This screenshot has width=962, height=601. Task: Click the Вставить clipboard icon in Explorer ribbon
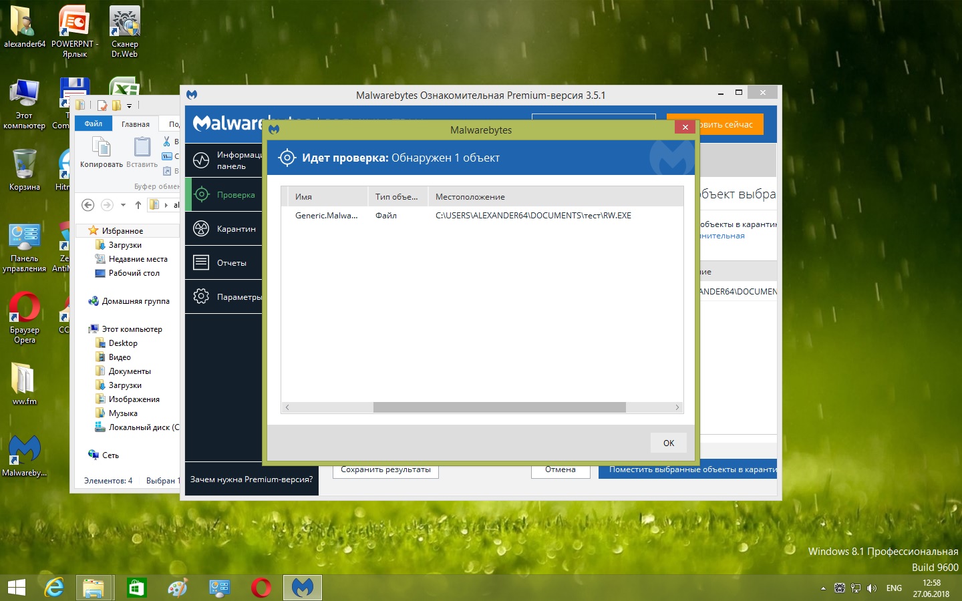point(142,146)
